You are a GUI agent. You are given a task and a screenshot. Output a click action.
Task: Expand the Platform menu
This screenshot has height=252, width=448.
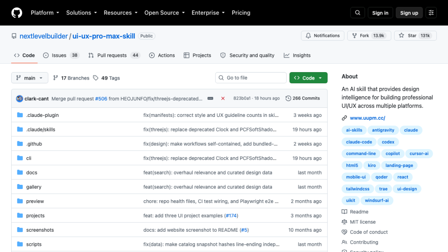coord(45,13)
